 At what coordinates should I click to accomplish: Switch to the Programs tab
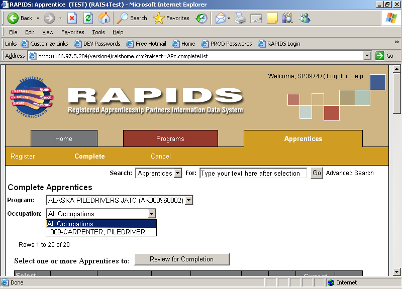pos(170,138)
